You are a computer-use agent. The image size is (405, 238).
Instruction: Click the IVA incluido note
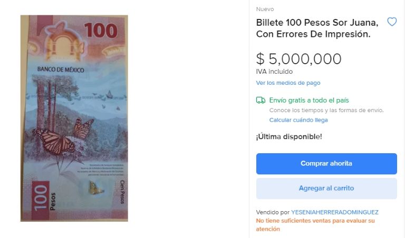[x=274, y=72]
